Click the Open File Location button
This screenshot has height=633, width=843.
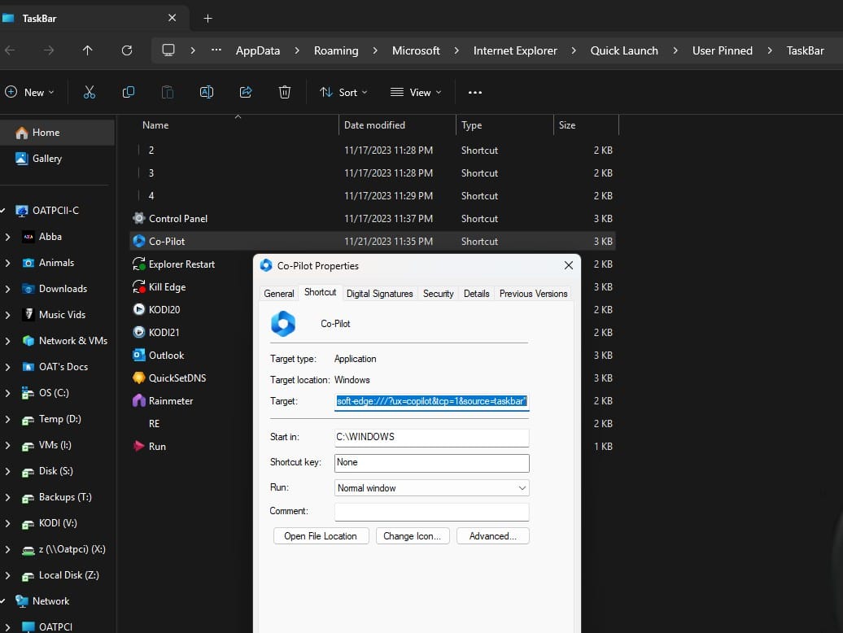point(321,536)
